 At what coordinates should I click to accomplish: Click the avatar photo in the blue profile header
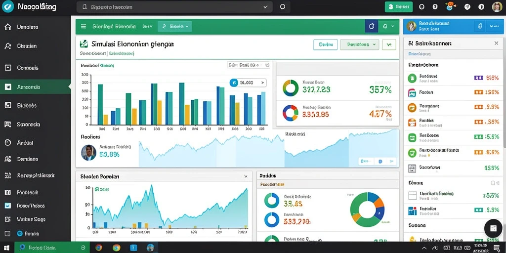point(412,26)
